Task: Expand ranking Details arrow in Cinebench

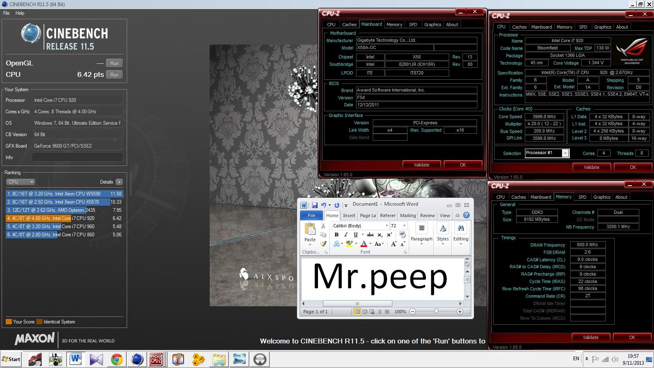Action: click(x=119, y=182)
